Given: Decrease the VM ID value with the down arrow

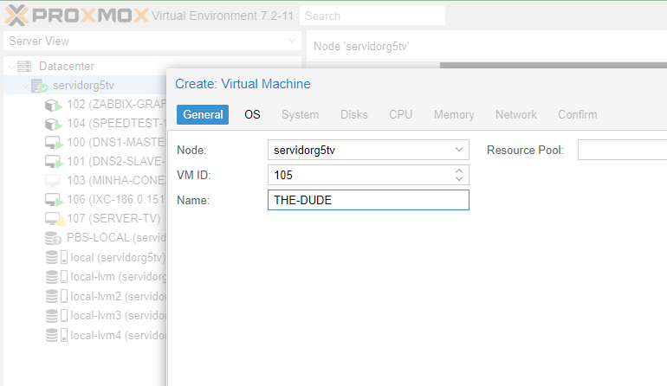Looking at the screenshot, I should (459, 179).
